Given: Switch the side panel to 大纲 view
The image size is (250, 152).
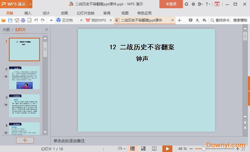Looking at the screenshot, I should 6,30.
